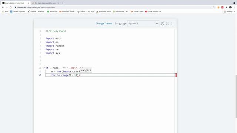Click the padlock site info icon
This screenshot has width=237, height=133.
[16, 7]
